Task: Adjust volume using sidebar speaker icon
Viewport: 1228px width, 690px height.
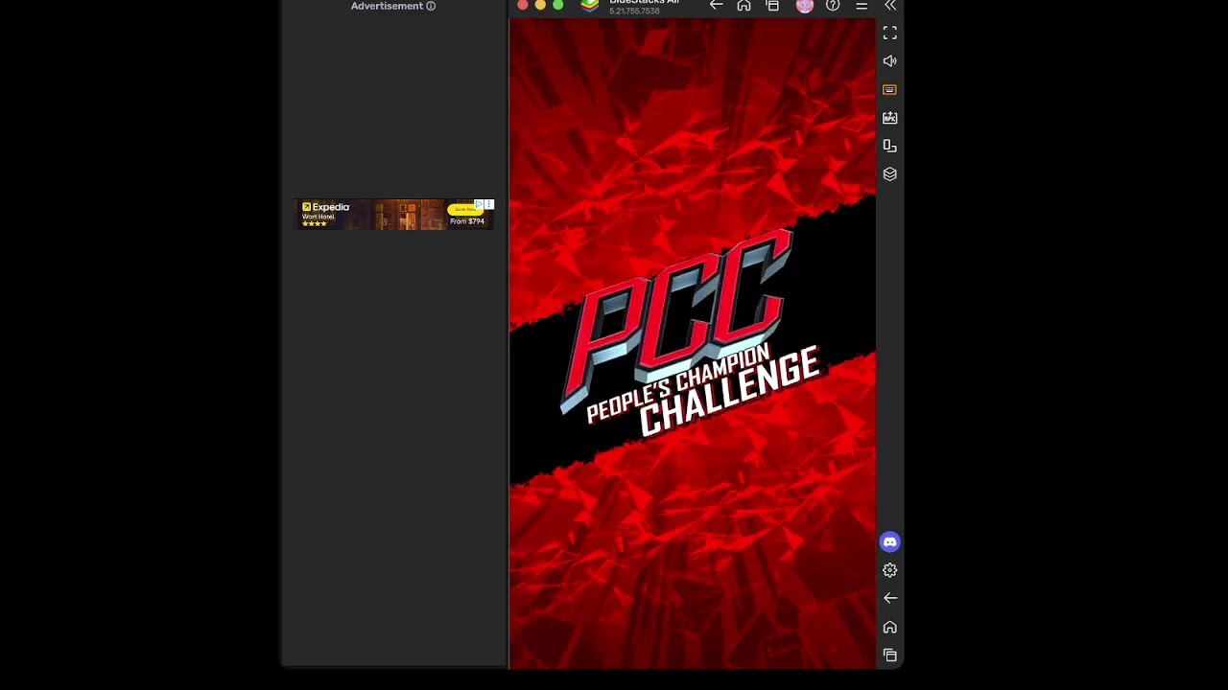Action: (889, 60)
